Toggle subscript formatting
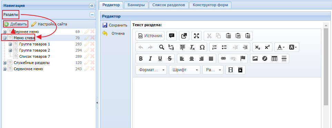The image size is (332, 128). pos(258,47)
